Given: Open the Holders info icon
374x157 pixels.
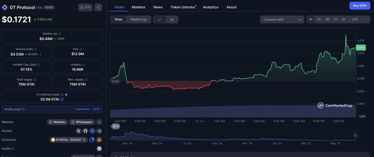Looking at the screenshot, I should 84,65.
